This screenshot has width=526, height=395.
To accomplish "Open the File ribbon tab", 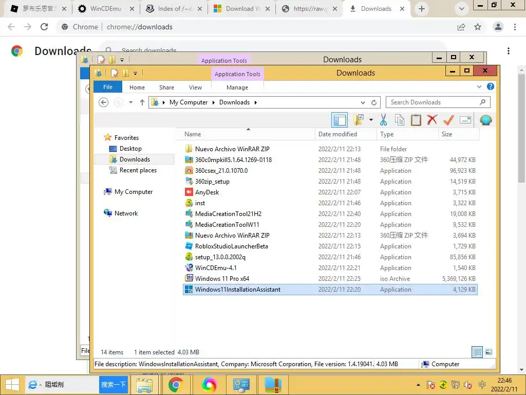I will pos(108,87).
